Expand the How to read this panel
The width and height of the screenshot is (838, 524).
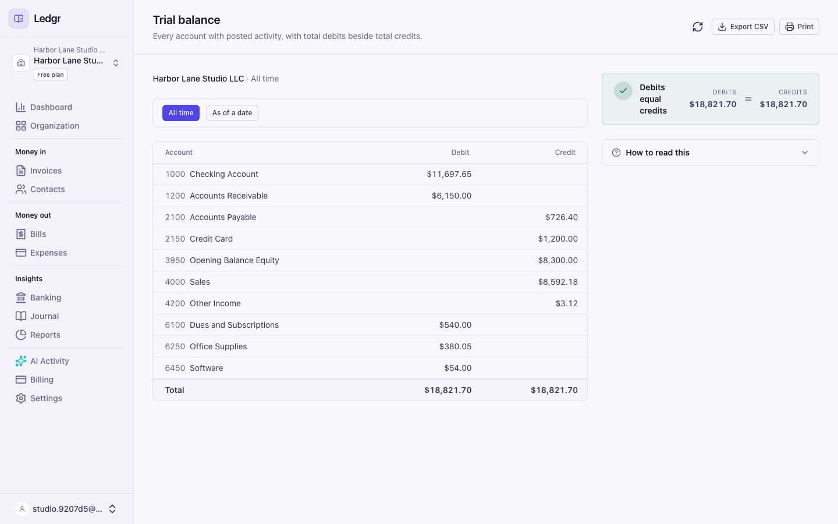click(x=711, y=153)
